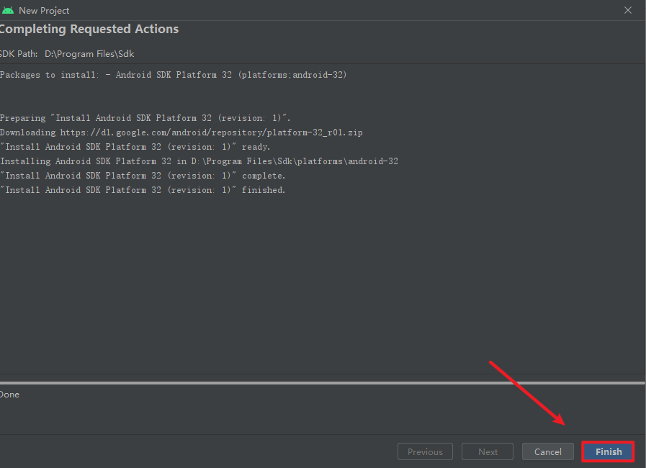Screen dimensions: 646x468
Task: Click the Done status label
Action: 9,395
